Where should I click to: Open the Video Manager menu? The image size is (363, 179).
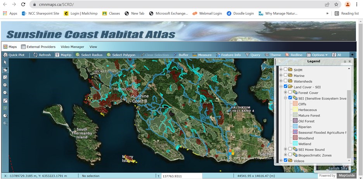[73, 47]
